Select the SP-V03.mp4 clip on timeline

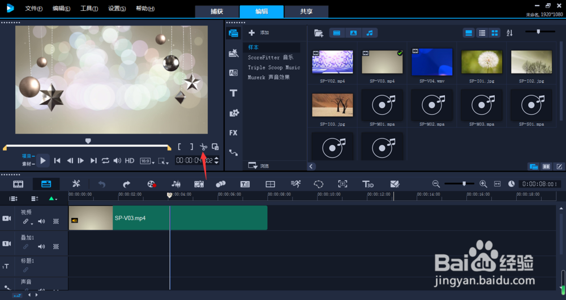pos(168,218)
